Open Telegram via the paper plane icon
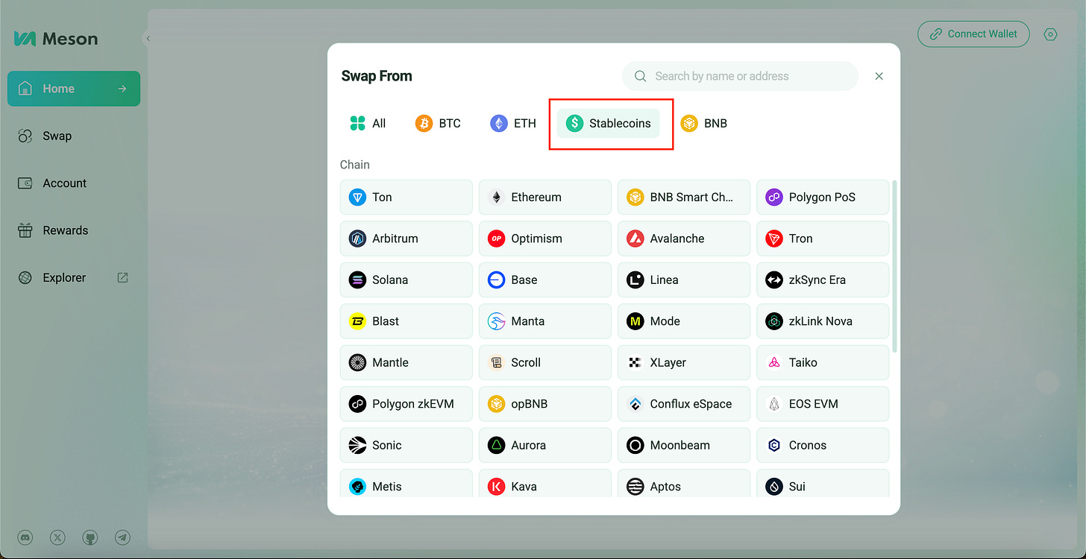This screenshot has height=559, width=1086. pyautogui.click(x=122, y=536)
